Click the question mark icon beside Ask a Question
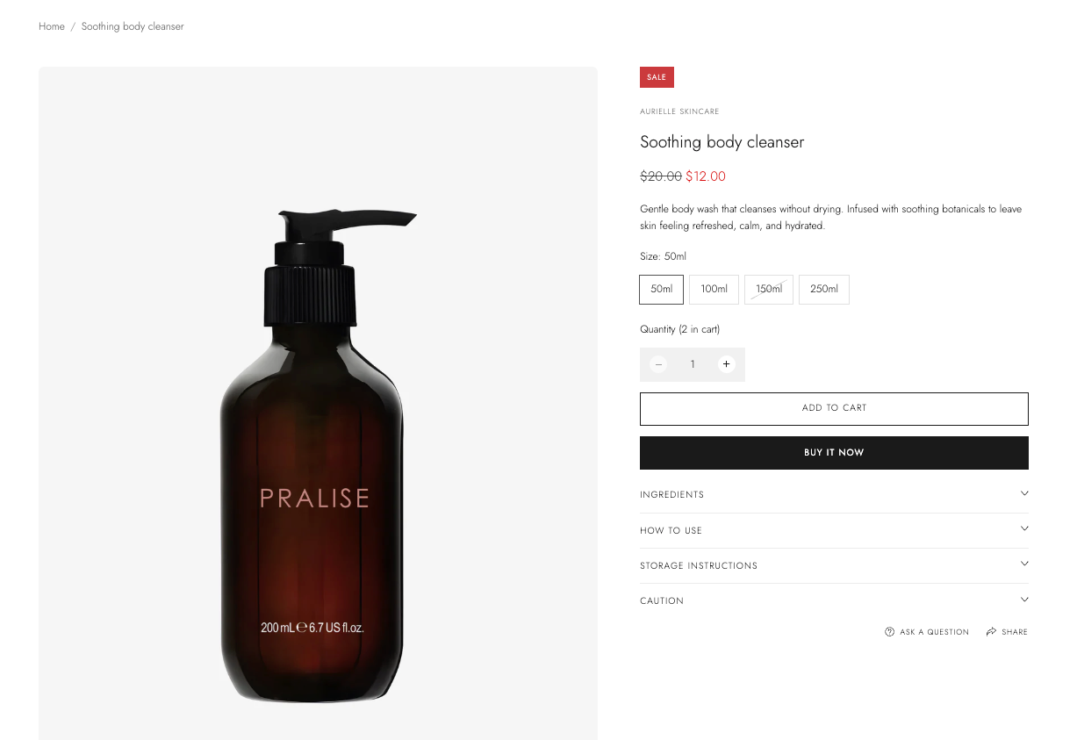The width and height of the screenshot is (1077, 740). (889, 632)
